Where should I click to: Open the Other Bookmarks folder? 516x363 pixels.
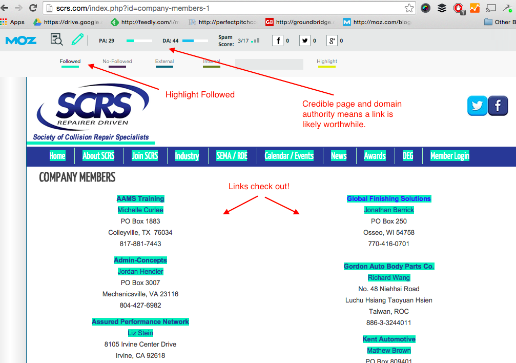[500, 22]
